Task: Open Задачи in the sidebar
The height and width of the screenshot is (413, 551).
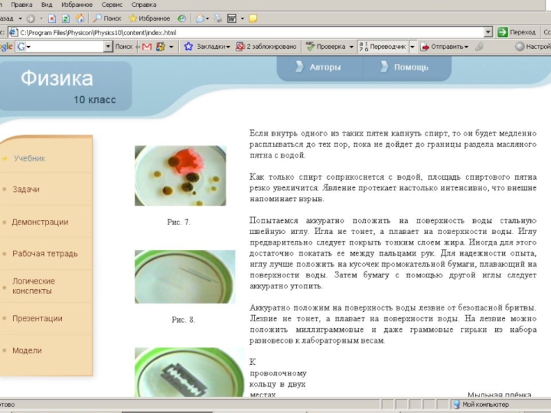Action: tap(26, 189)
